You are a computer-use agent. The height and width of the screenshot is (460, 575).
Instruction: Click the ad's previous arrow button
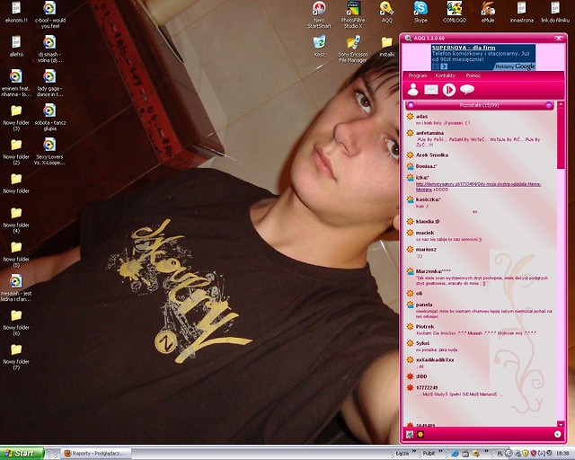pos(436,66)
